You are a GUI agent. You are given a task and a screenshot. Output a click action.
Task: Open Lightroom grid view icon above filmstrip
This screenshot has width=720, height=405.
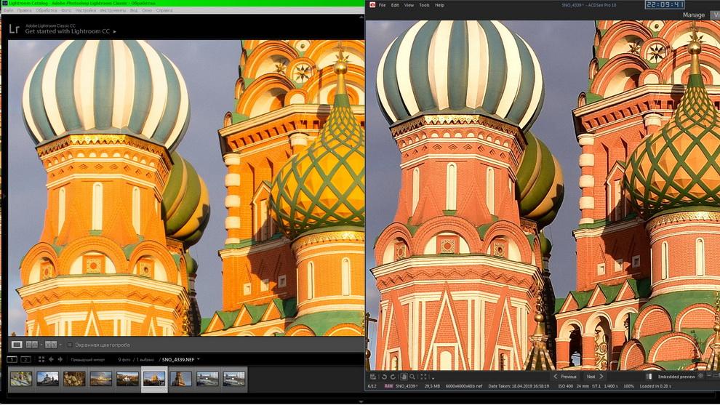[41, 359]
